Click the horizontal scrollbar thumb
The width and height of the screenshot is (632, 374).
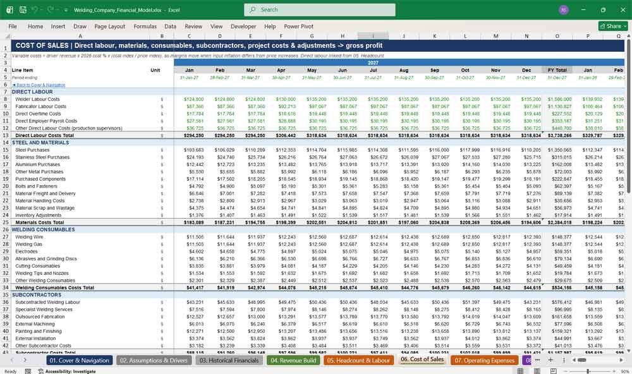581,360
